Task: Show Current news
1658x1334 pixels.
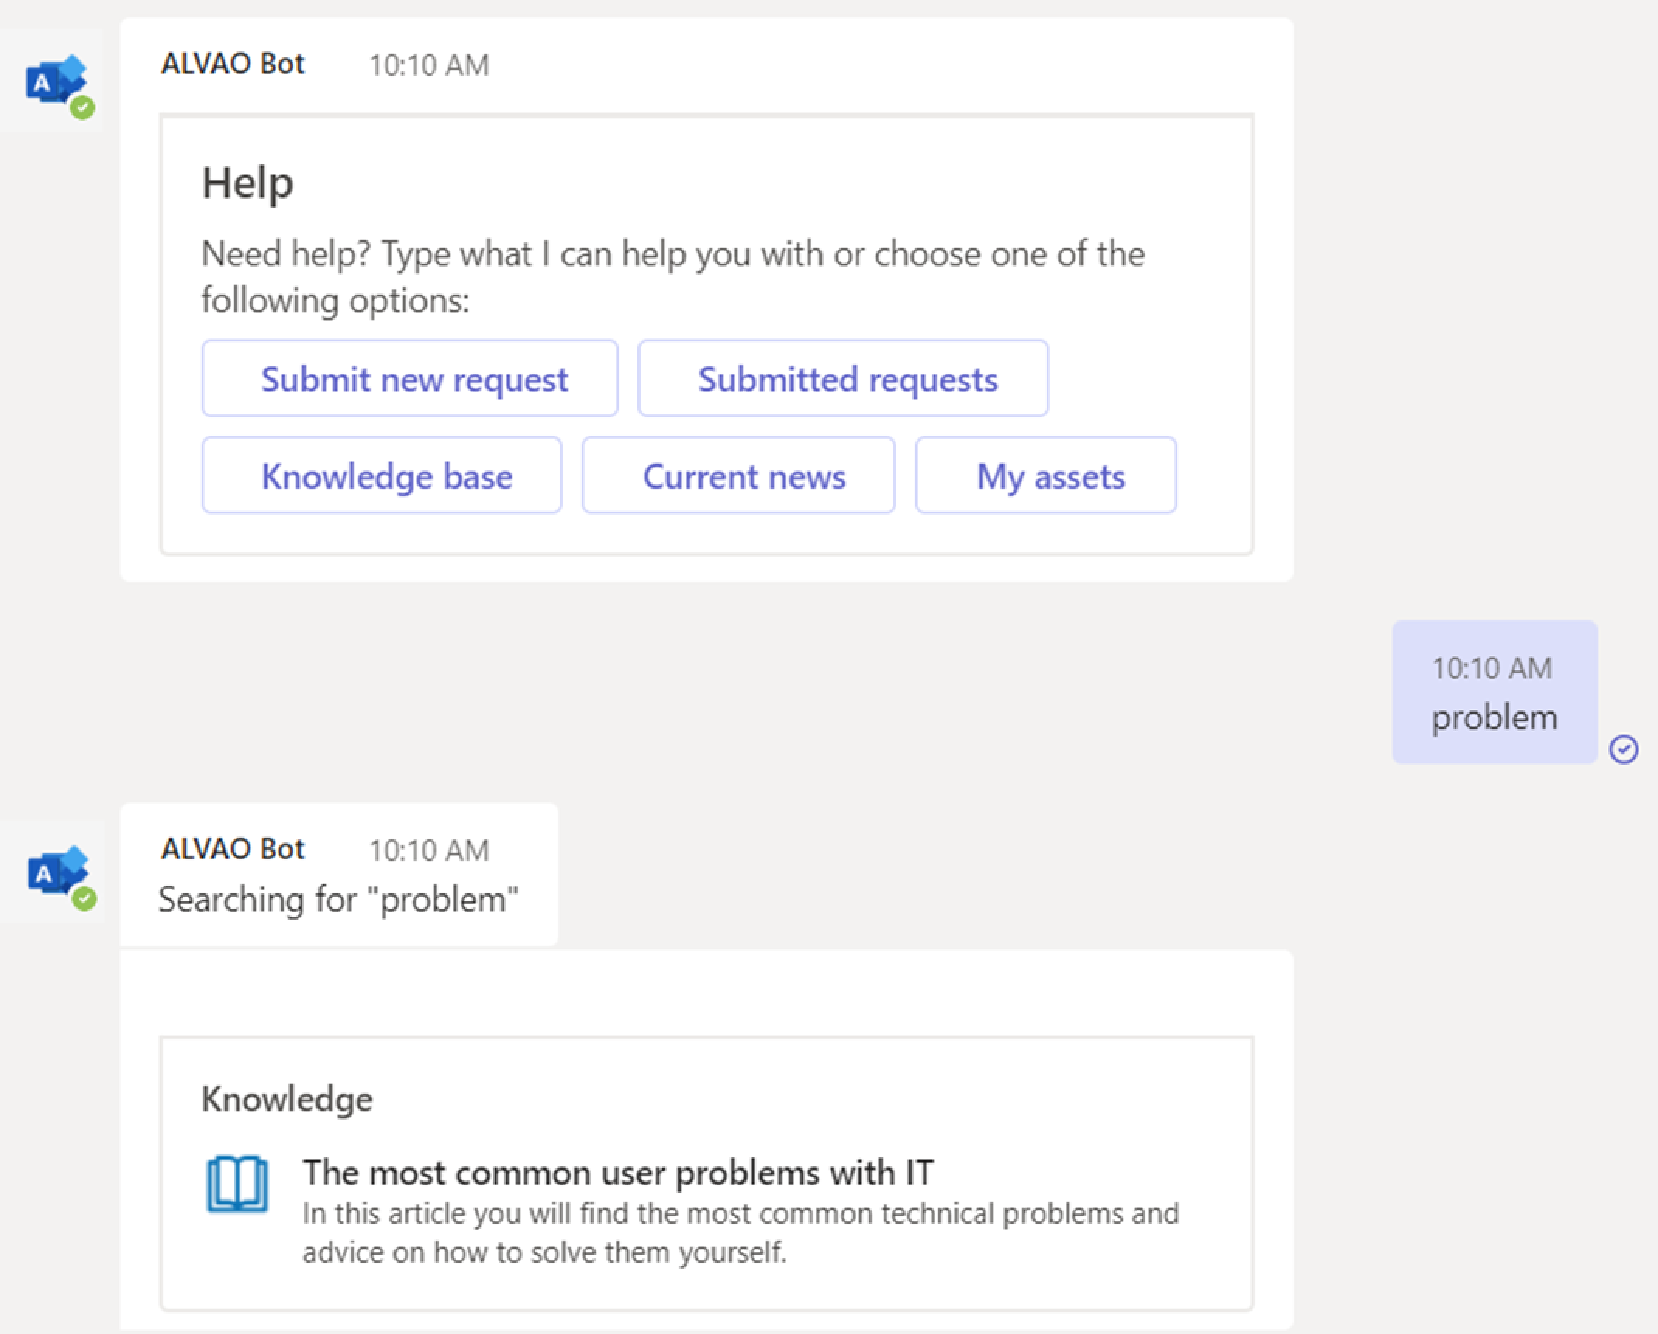Action: point(738,475)
